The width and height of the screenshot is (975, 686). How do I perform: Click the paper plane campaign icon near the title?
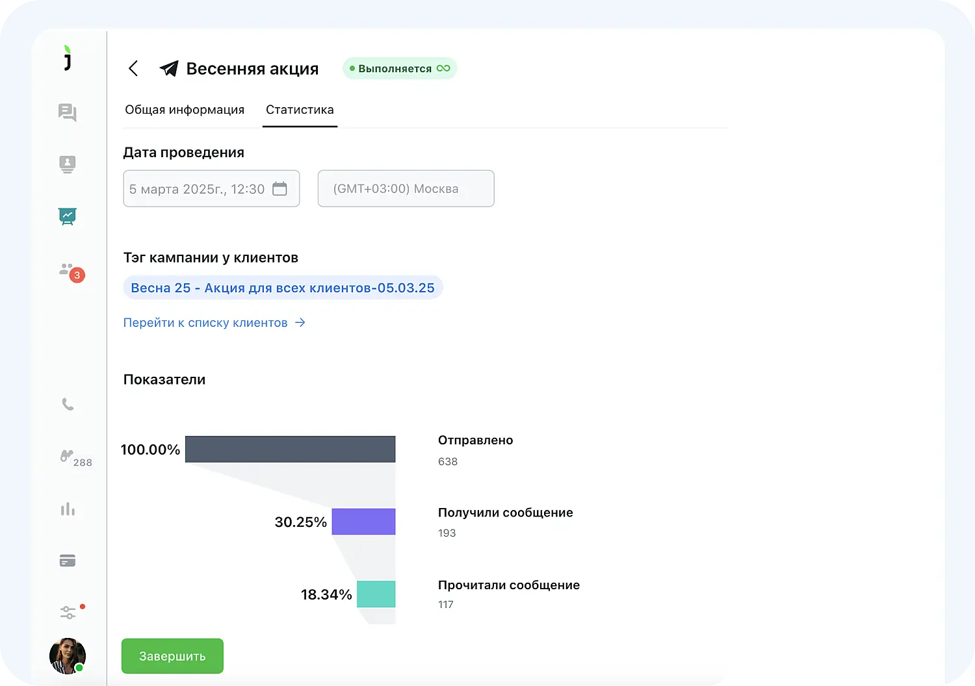click(168, 68)
